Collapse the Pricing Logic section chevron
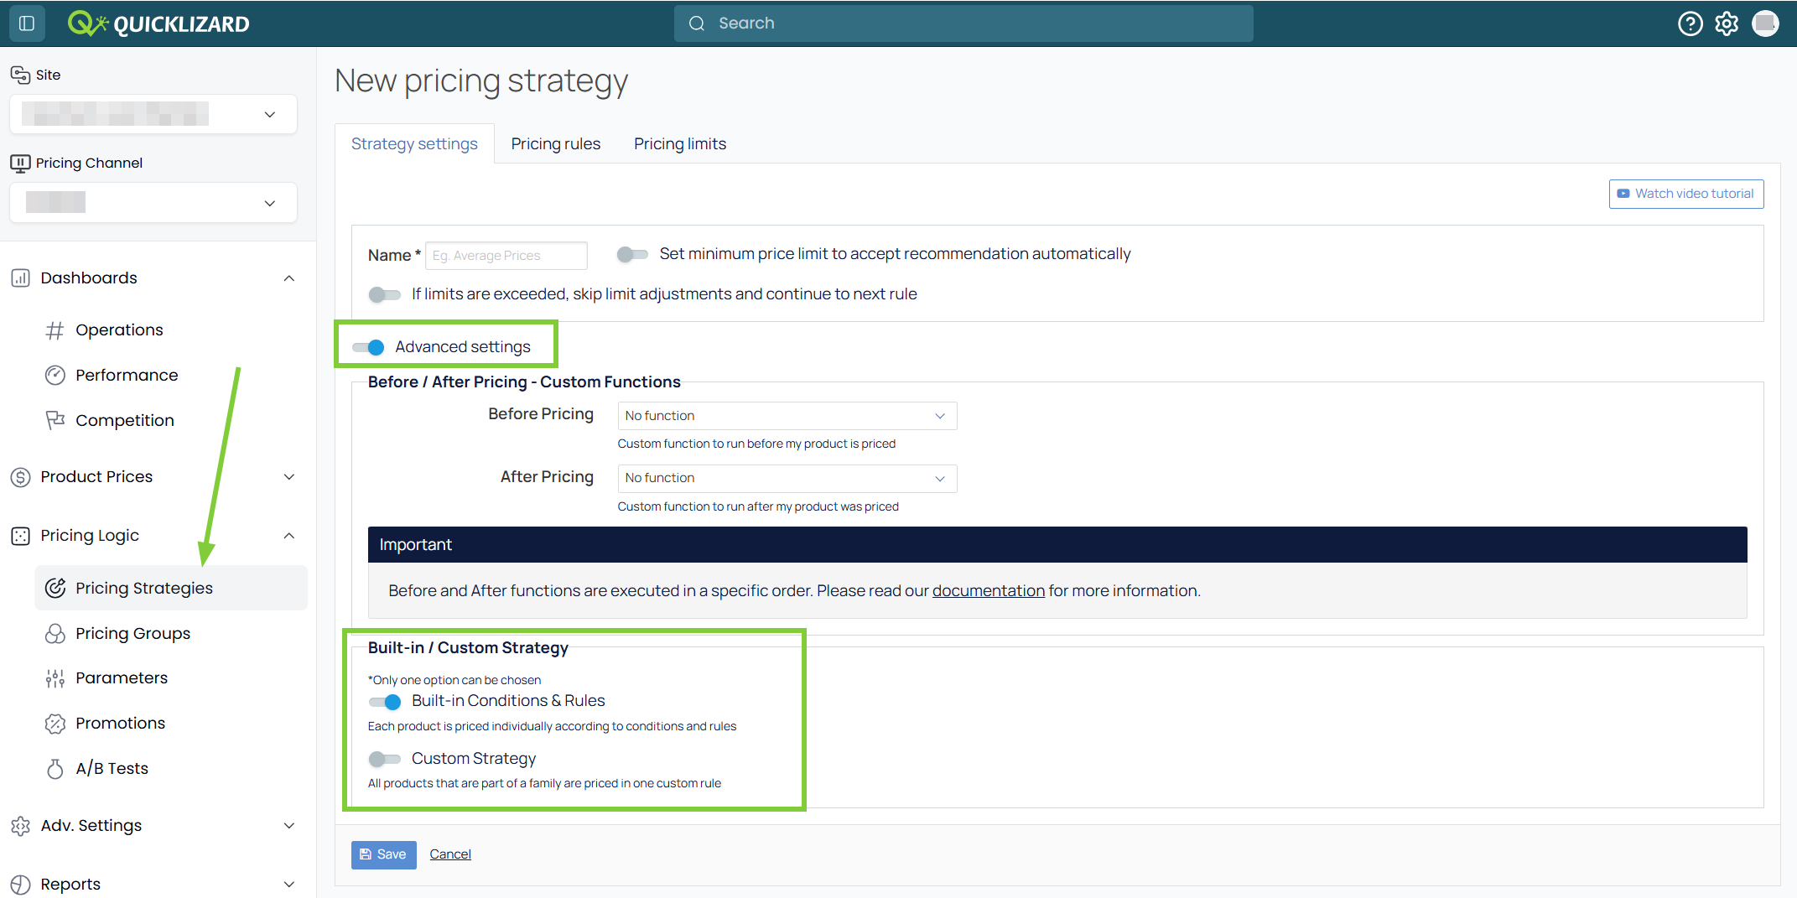Viewport: 1797px width, 898px height. [289, 536]
